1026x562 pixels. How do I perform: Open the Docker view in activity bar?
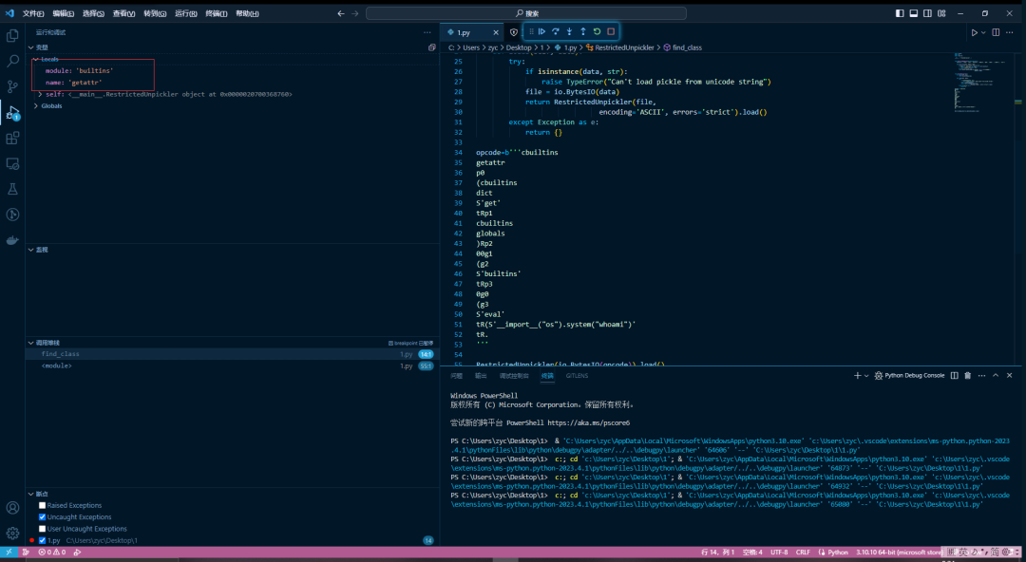pos(12,240)
